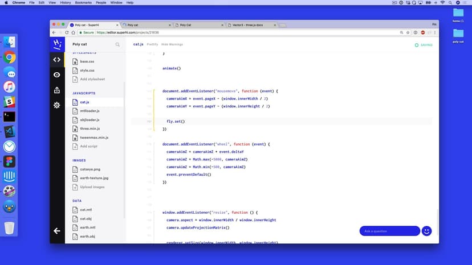The image size is (472, 265).
Task: Click the Ask a question input field
Action: pos(389,231)
